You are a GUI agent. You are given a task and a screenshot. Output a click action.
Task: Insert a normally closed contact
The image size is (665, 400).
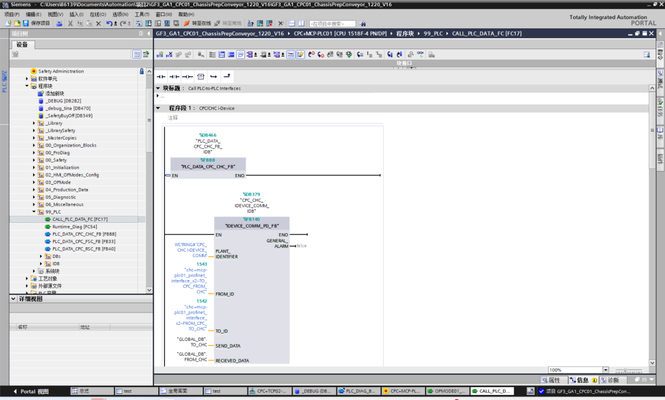174,77
